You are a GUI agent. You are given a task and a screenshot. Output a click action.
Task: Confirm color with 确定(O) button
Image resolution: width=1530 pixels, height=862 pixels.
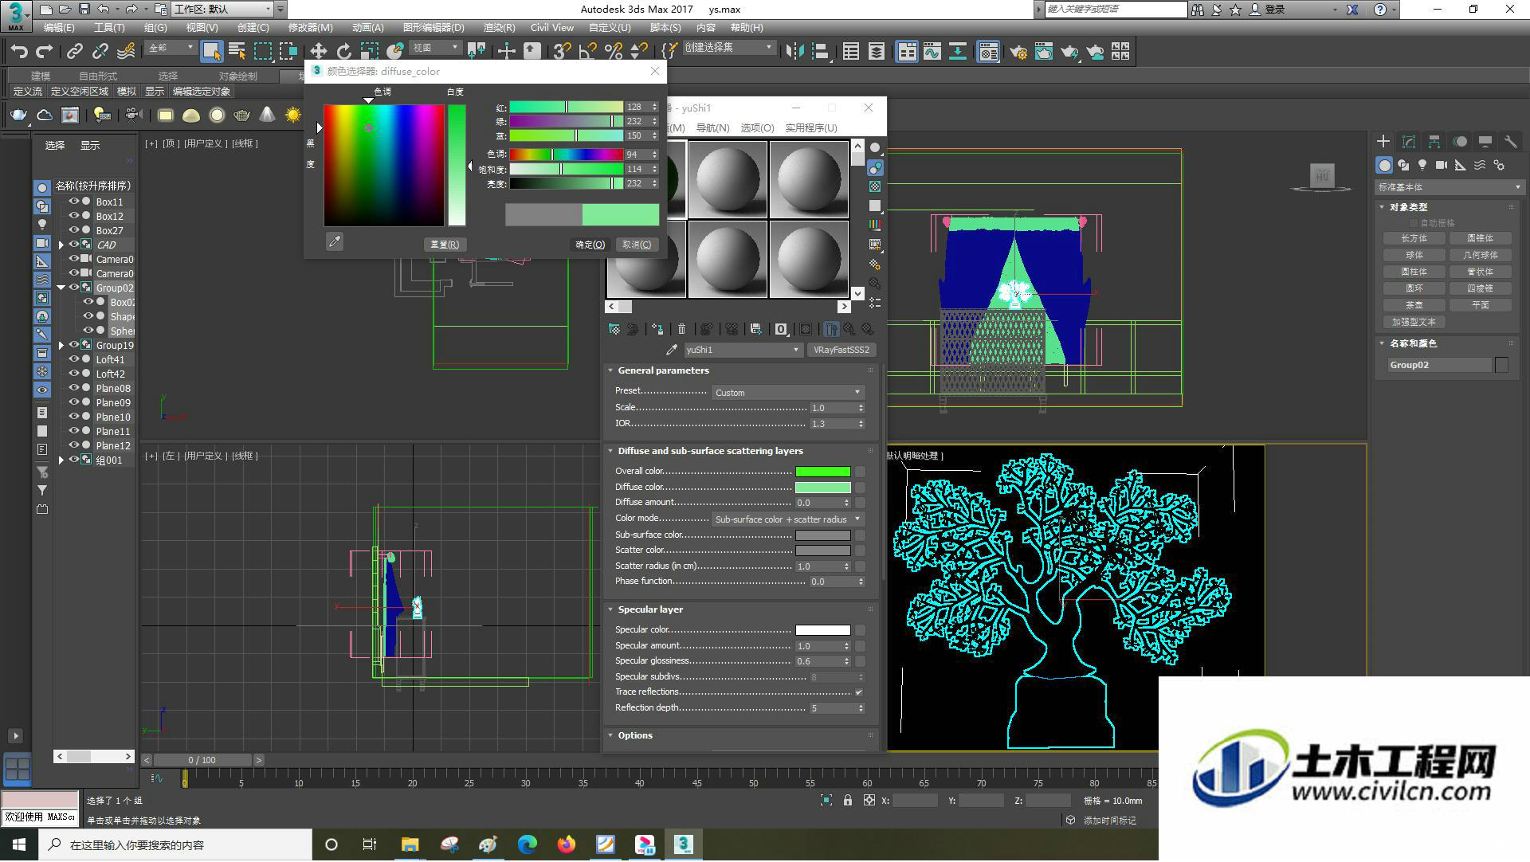(590, 245)
